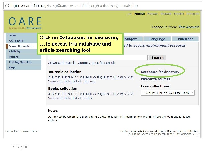
Task: Open the SELECT FREE COLLECTION dropdown
Action: pos(168,93)
